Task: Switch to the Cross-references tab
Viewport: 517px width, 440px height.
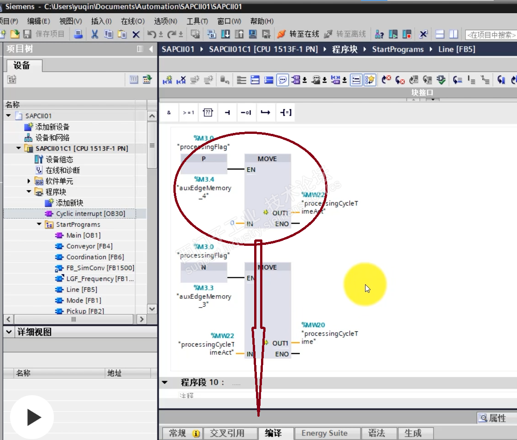Action: point(227,433)
